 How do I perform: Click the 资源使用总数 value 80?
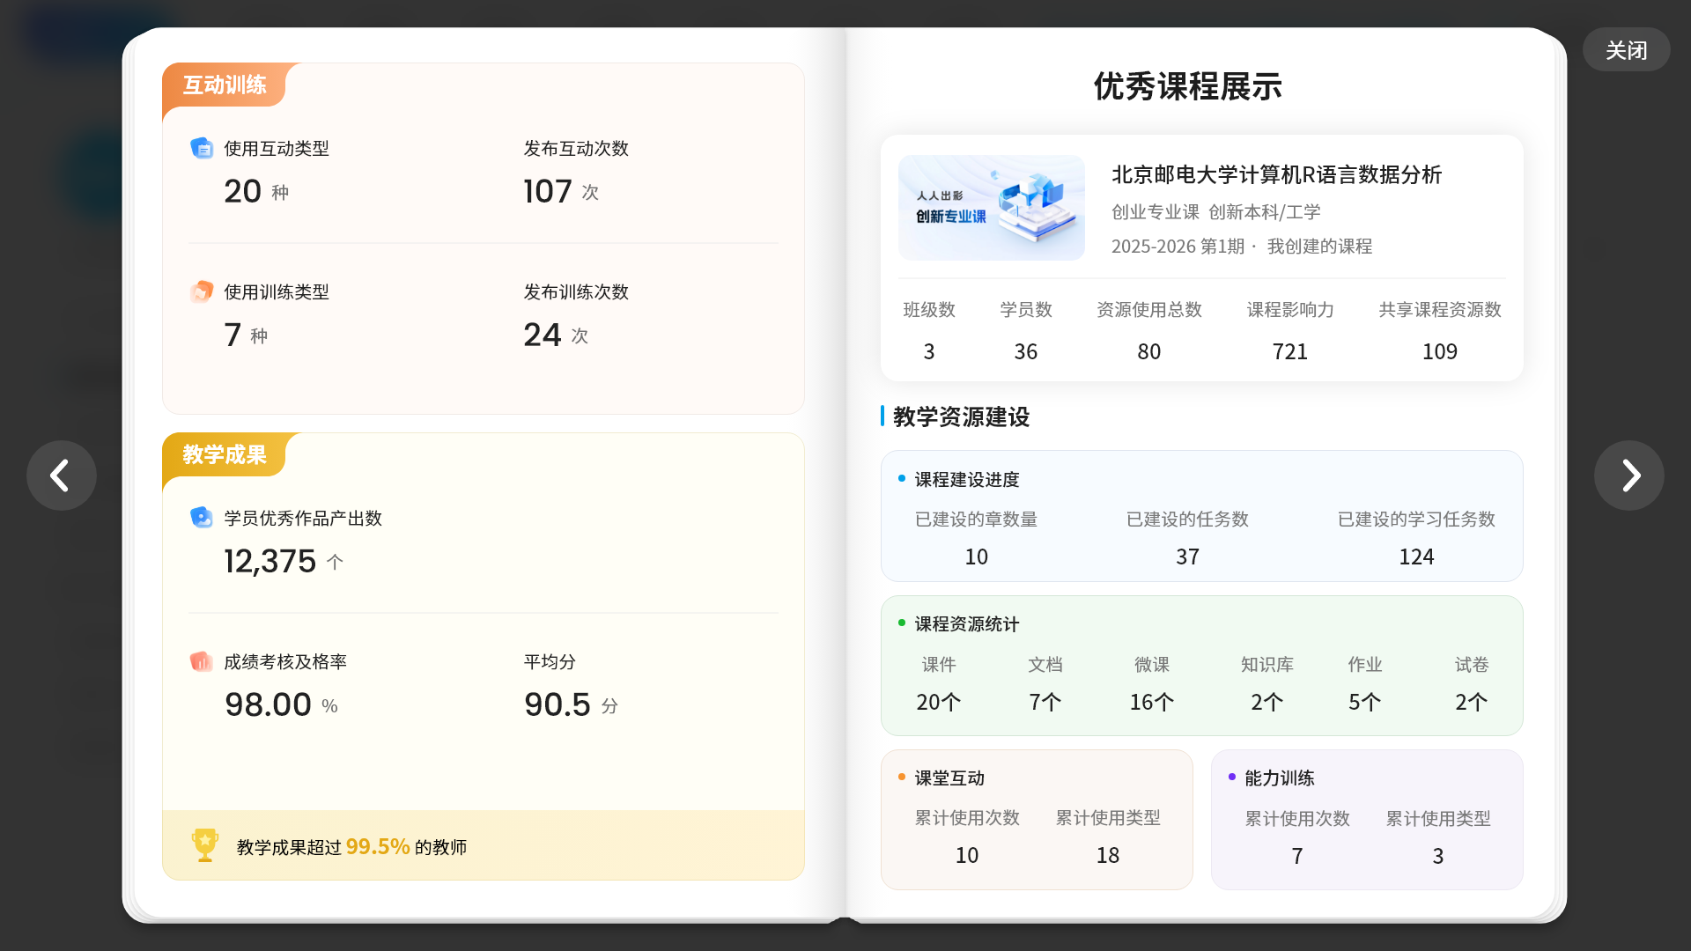(x=1149, y=351)
